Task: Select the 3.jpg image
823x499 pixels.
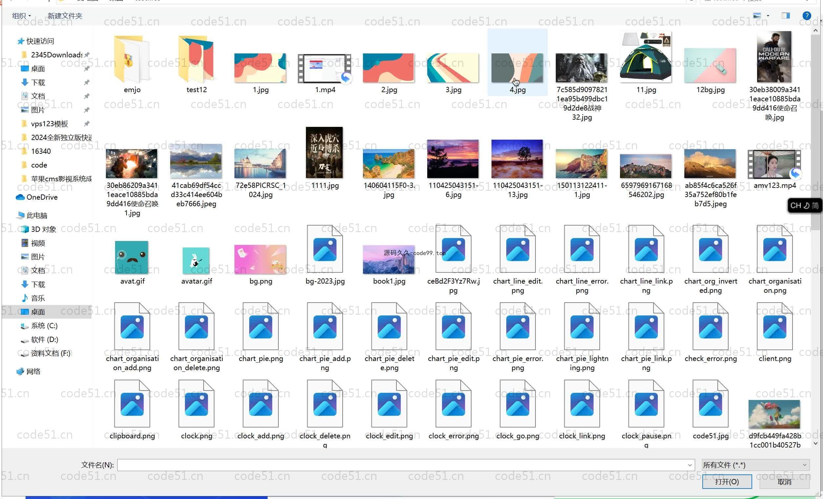Action: click(453, 69)
